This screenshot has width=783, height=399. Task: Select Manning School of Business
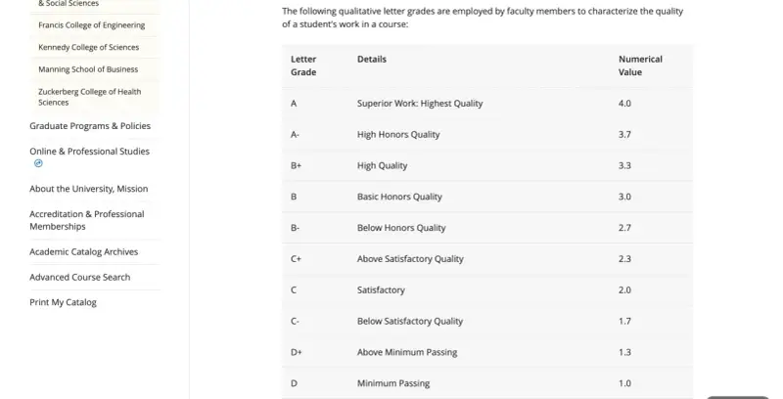88,69
